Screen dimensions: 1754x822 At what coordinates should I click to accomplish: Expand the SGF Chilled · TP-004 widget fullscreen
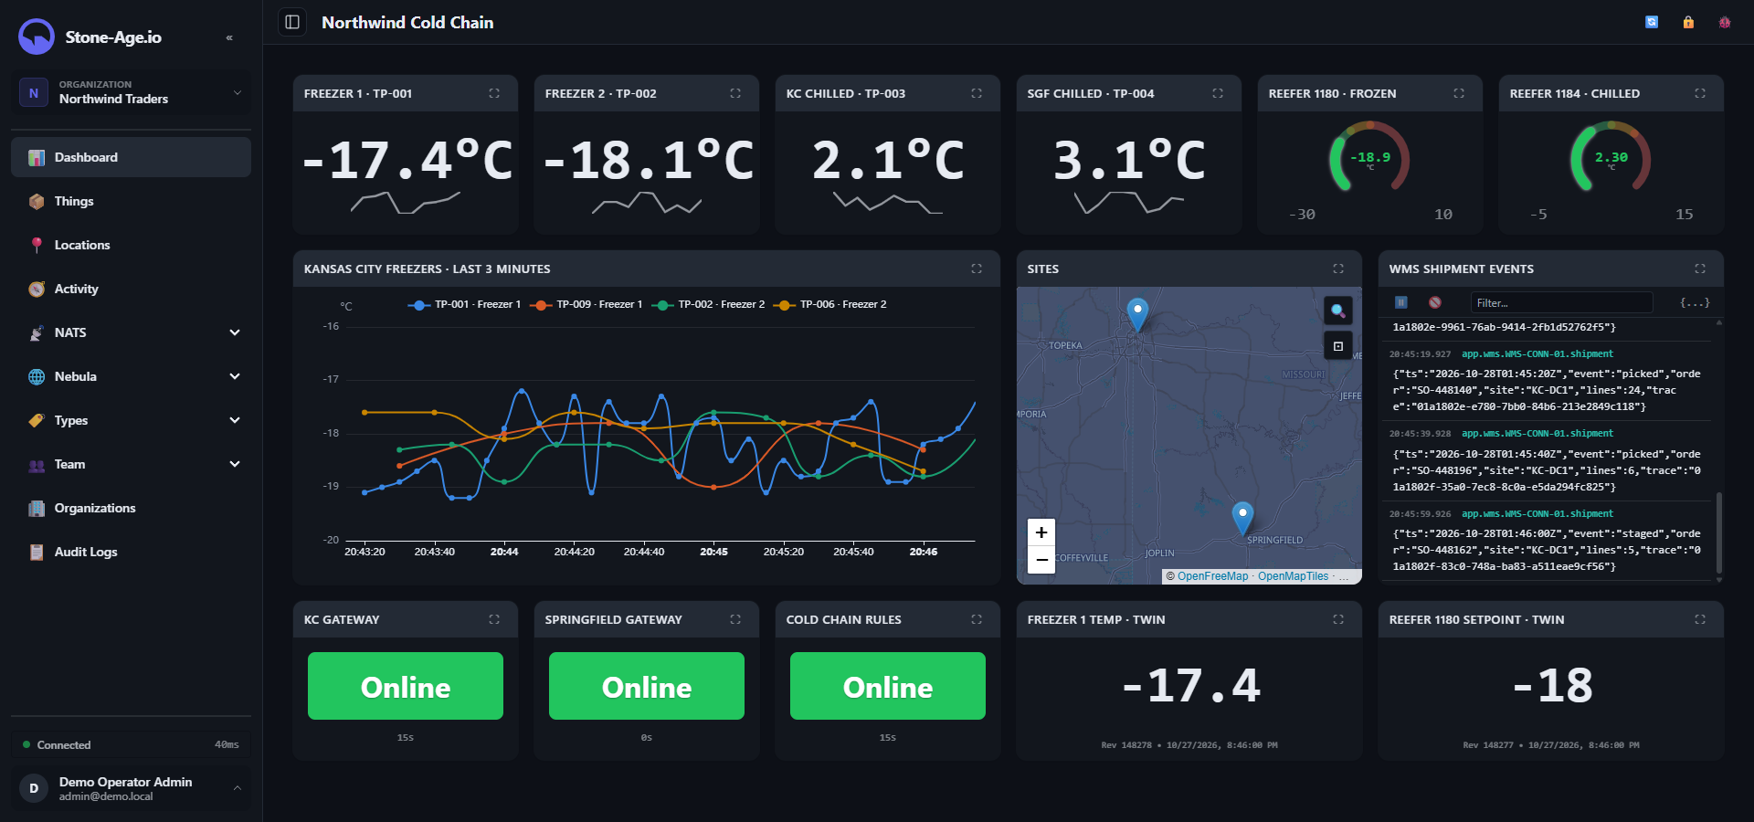tap(1218, 93)
